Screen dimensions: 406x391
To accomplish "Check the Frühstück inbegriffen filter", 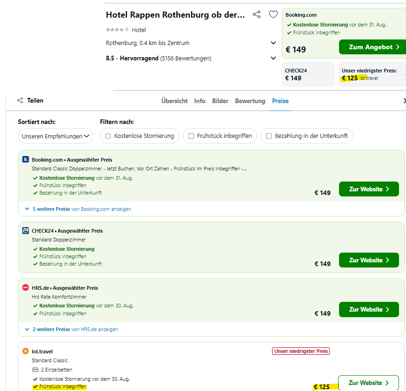I will coord(191,136).
